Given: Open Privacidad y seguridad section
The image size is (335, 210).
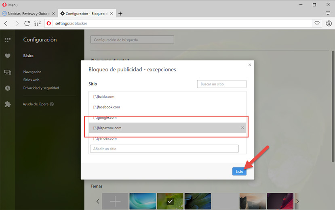Looking at the screenshot, I should click(41, 88).
